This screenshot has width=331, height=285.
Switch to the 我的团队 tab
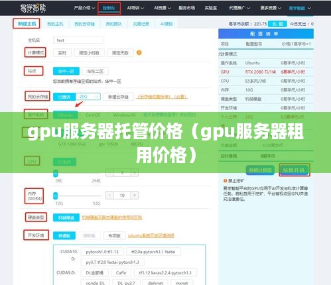(x=113, y=24)
